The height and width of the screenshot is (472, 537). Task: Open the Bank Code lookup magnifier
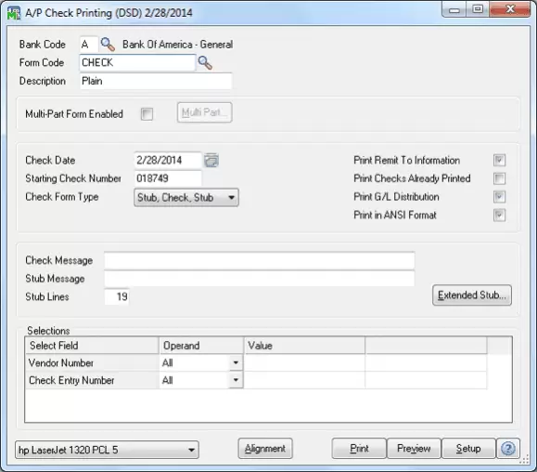click(x=108, y=45)
